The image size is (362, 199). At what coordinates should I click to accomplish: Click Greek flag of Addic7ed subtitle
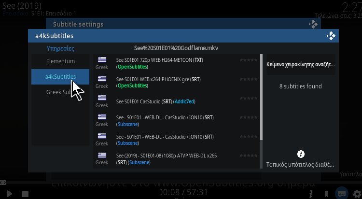[x=102, y=98]
